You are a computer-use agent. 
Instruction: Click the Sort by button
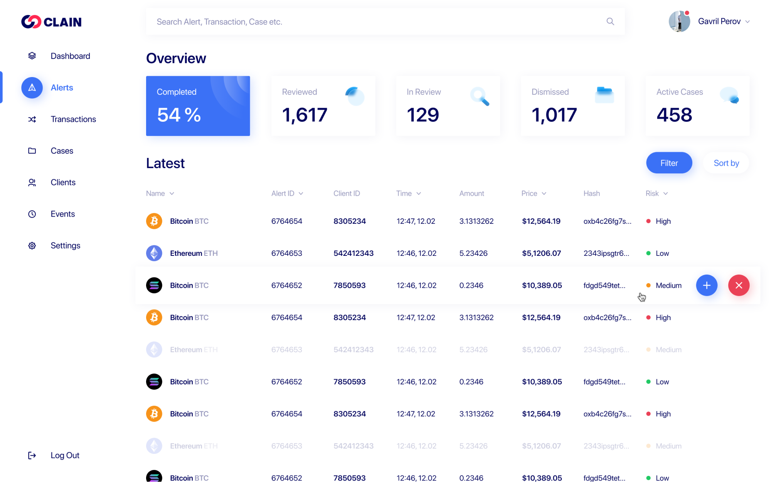pos(726,163)
